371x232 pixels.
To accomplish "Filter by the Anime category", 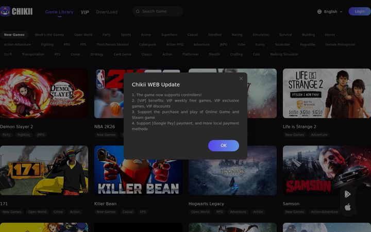I will click(x=146, y=35).
